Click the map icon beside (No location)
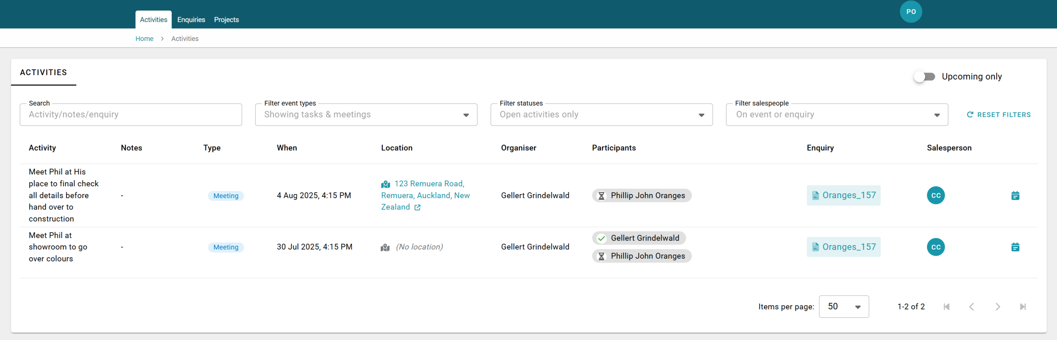Image resolution: width=1057 pixels, height=340 pixels. point(385,247)
